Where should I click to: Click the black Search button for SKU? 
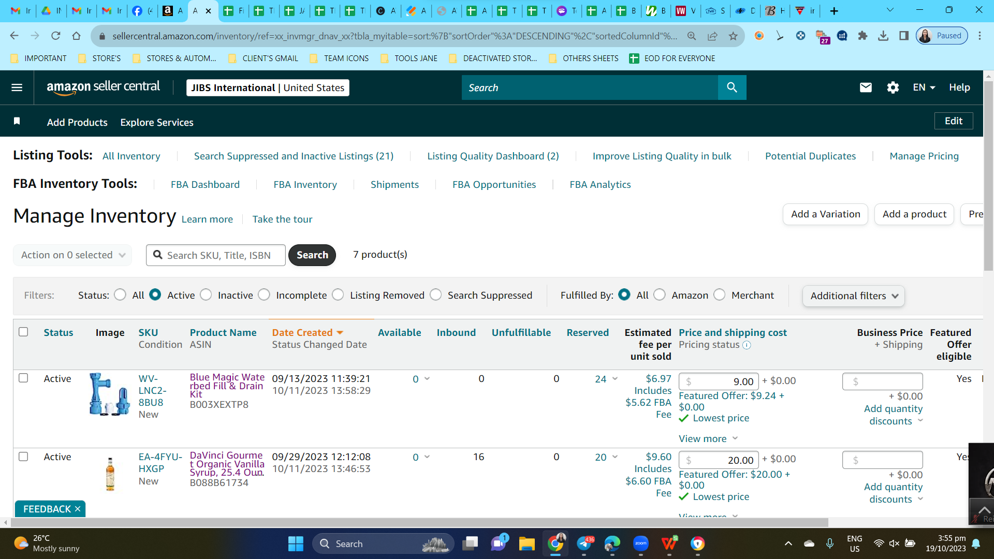click(x=312, y=255)
